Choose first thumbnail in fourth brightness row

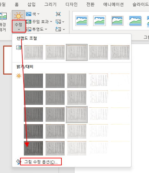(x=33, y=131)
